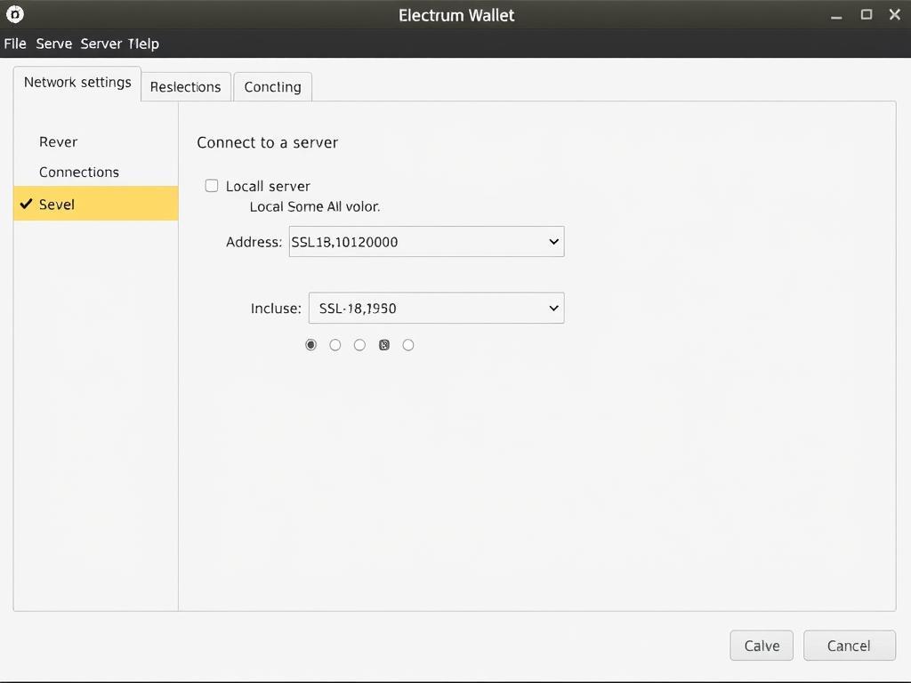Open the Serve menu
Viewport: 911px width, 683px height.
pos(54,44)
